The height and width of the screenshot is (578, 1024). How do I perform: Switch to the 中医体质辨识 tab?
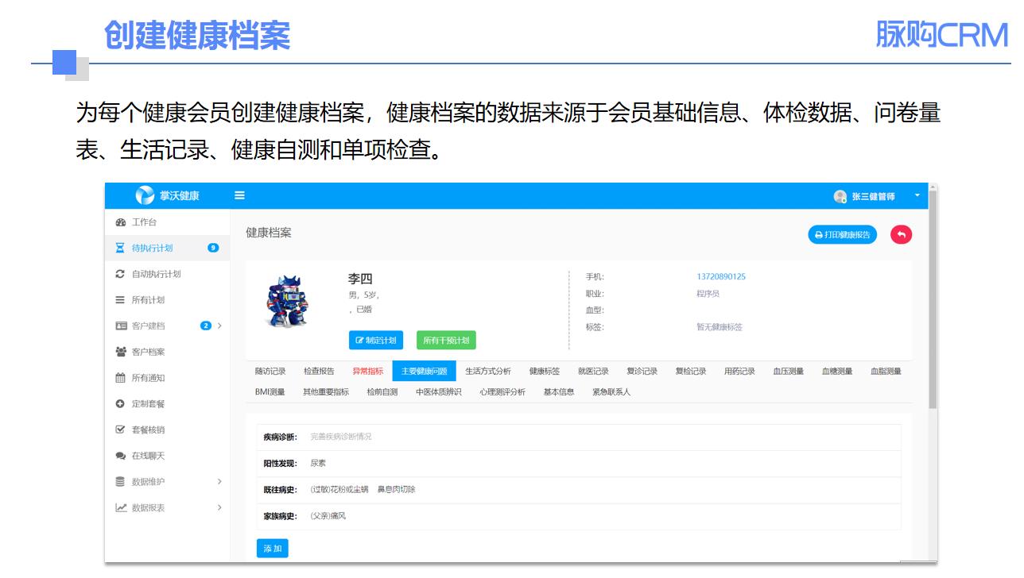click(438, 391)
